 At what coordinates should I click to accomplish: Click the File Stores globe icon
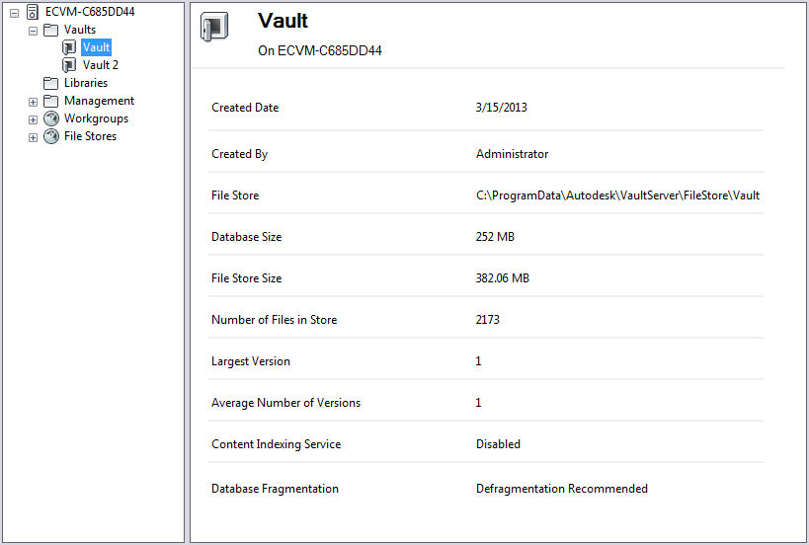click(50, 136)
